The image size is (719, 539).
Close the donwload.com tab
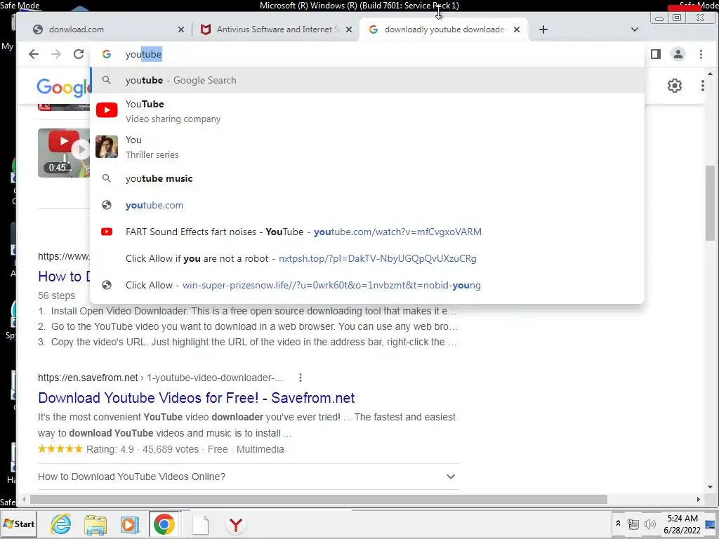click(181, 29)
